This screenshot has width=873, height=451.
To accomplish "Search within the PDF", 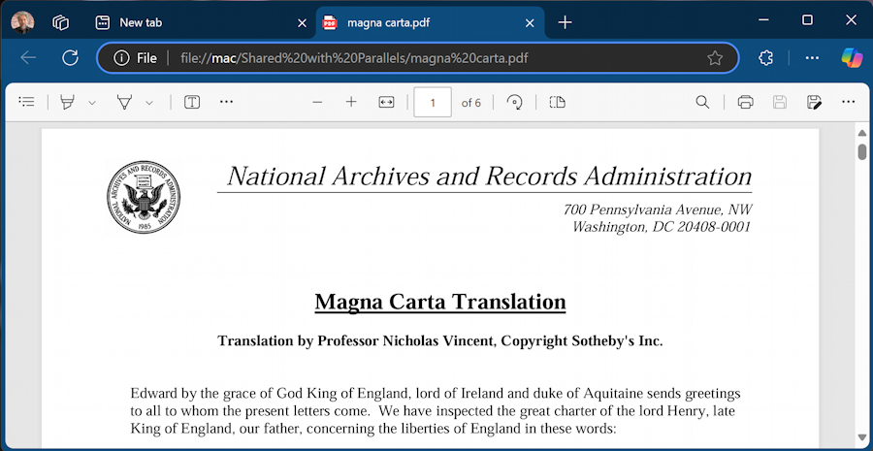I will [x=702, y=102].
